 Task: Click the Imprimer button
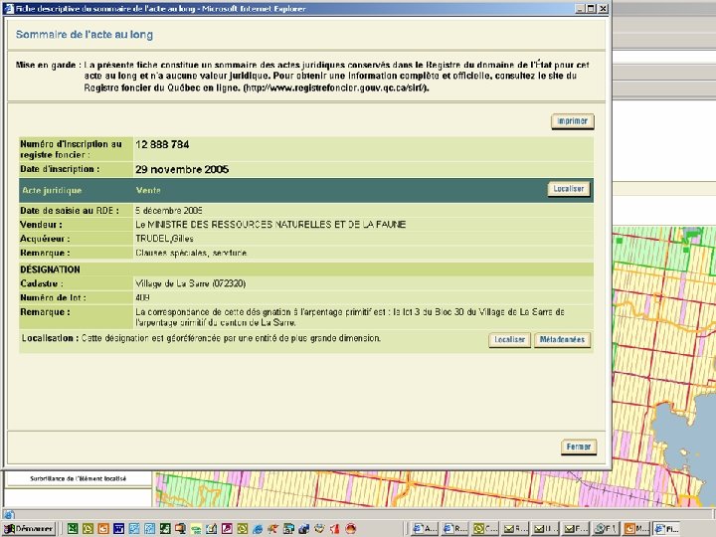[573, 121]
